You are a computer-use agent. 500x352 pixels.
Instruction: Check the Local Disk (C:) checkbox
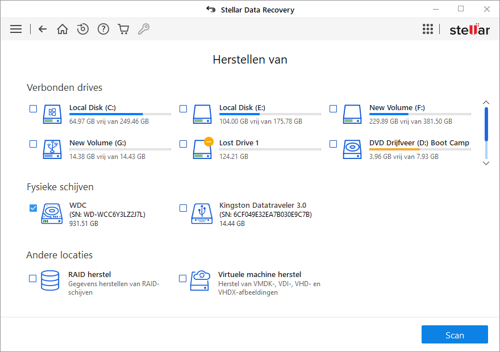[x=33, y=108]
